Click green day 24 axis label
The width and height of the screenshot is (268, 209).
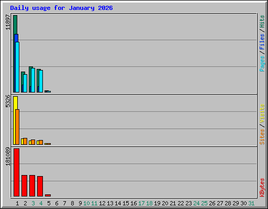point(196,203)
